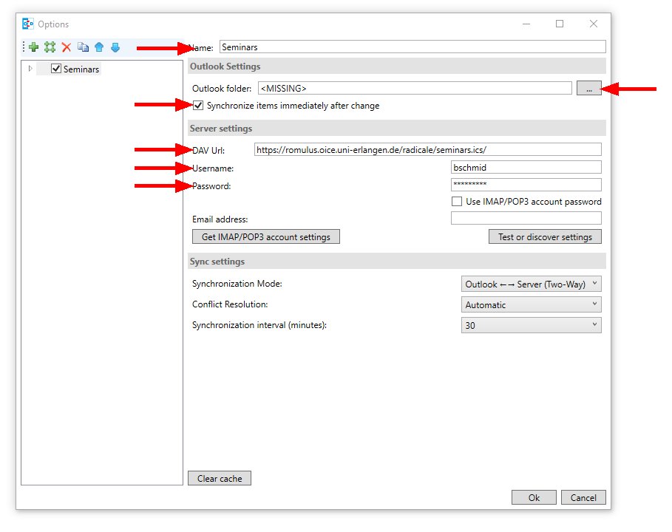Viewport: 672px width, 532px height.
Task: Expand the Seminars tree node
Action: 30,69
